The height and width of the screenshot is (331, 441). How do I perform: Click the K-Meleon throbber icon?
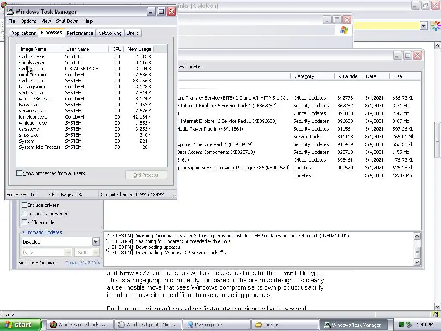click(x=436, y=25)
